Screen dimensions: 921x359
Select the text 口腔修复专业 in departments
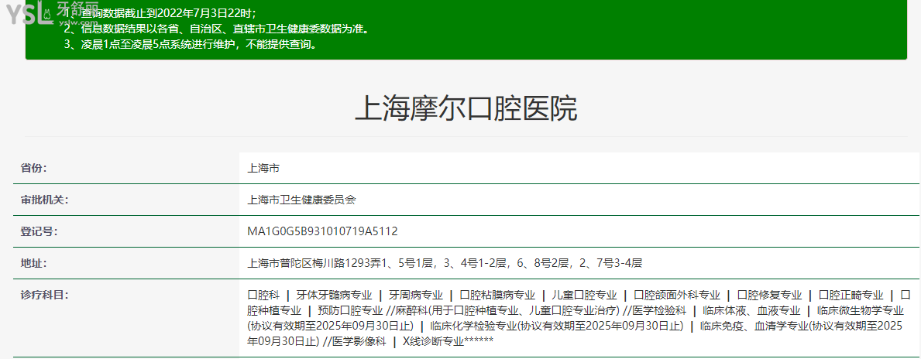pos(769,295)
